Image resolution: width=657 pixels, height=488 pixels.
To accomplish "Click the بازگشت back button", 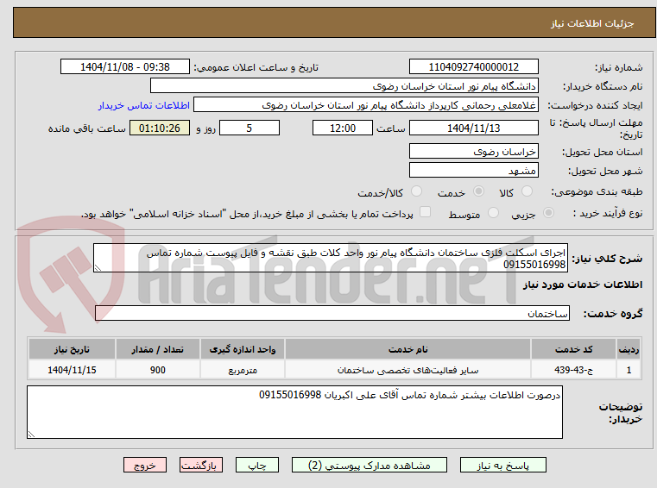I will coord(201,465).
